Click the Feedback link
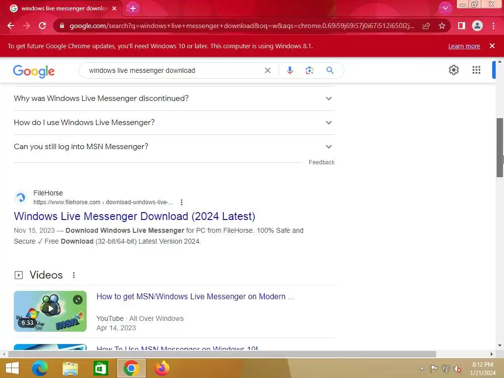The width and height of the screenshot is (504, 378). [x=321, y=162]
